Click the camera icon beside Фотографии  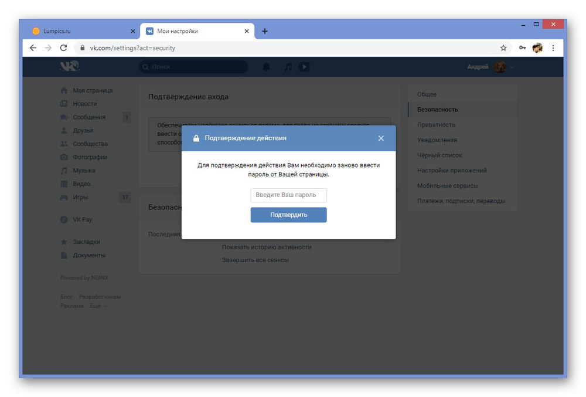click(64, 157)
